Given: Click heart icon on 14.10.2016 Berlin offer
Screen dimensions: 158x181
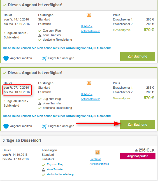Looking at the screenshot, I should pyautogui.click(x=6, y=58).
